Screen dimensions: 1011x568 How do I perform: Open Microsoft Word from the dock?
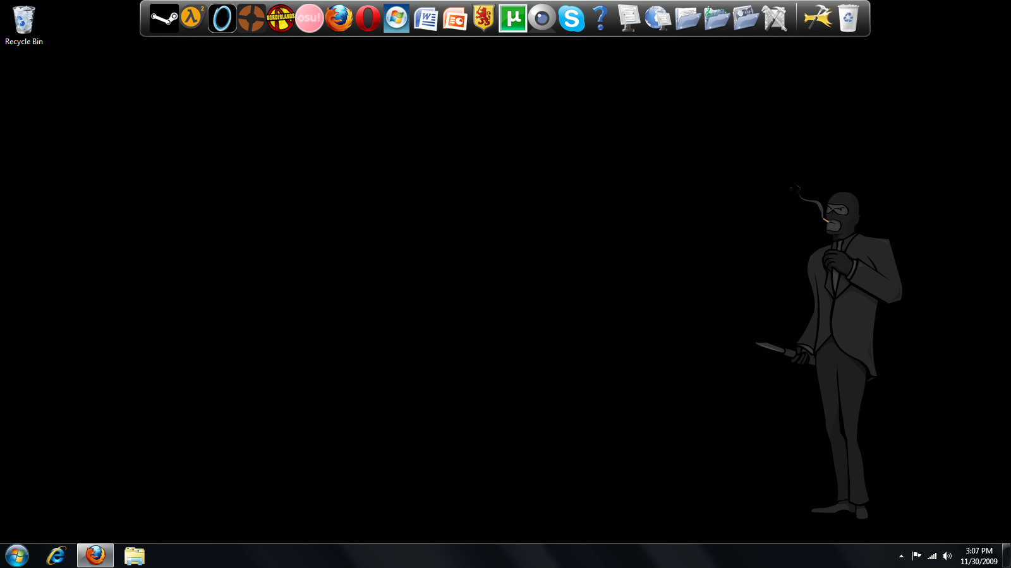tap(426, 18)
